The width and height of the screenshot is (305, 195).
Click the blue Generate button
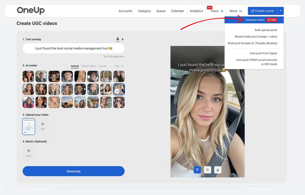tap(74, 171)
